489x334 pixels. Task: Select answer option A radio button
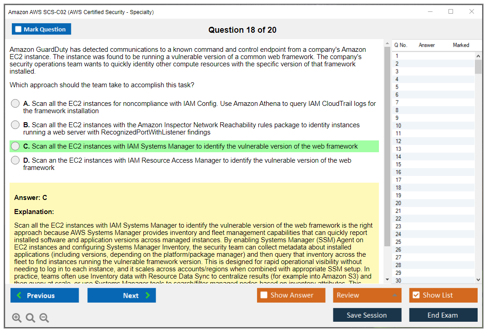click(15, 104)
